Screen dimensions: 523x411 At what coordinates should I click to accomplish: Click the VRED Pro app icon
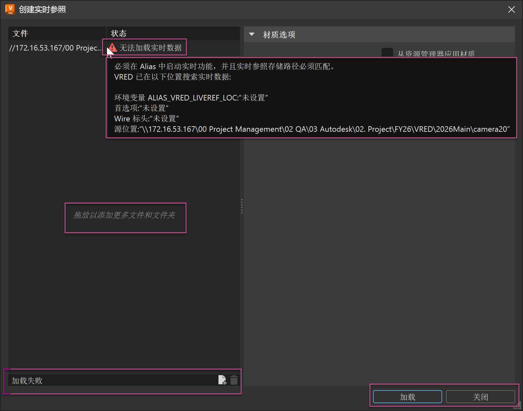[10, 9]
